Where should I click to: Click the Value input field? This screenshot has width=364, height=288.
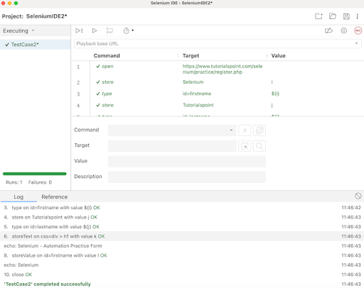point(187,162)
